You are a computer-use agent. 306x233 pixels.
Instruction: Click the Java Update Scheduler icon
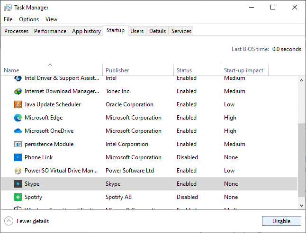click(18, 104)
